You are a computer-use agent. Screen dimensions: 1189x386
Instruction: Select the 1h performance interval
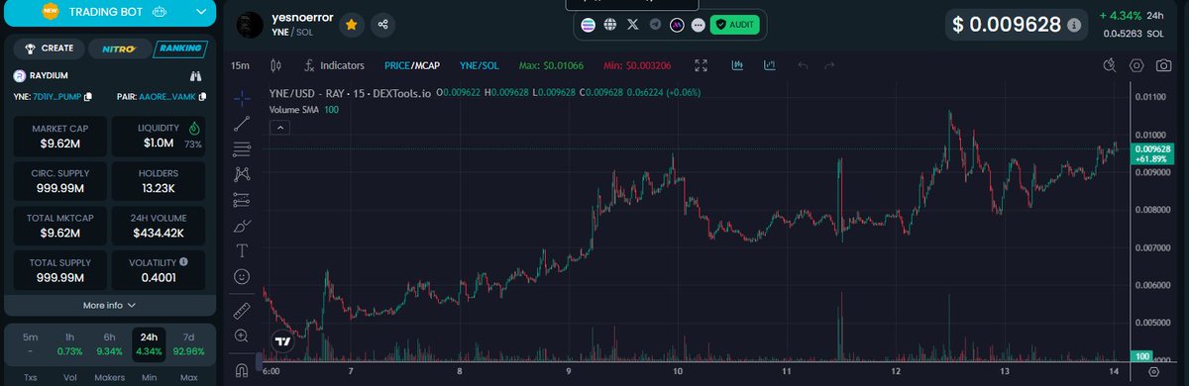pyautogui.click(x=70, y=345)
